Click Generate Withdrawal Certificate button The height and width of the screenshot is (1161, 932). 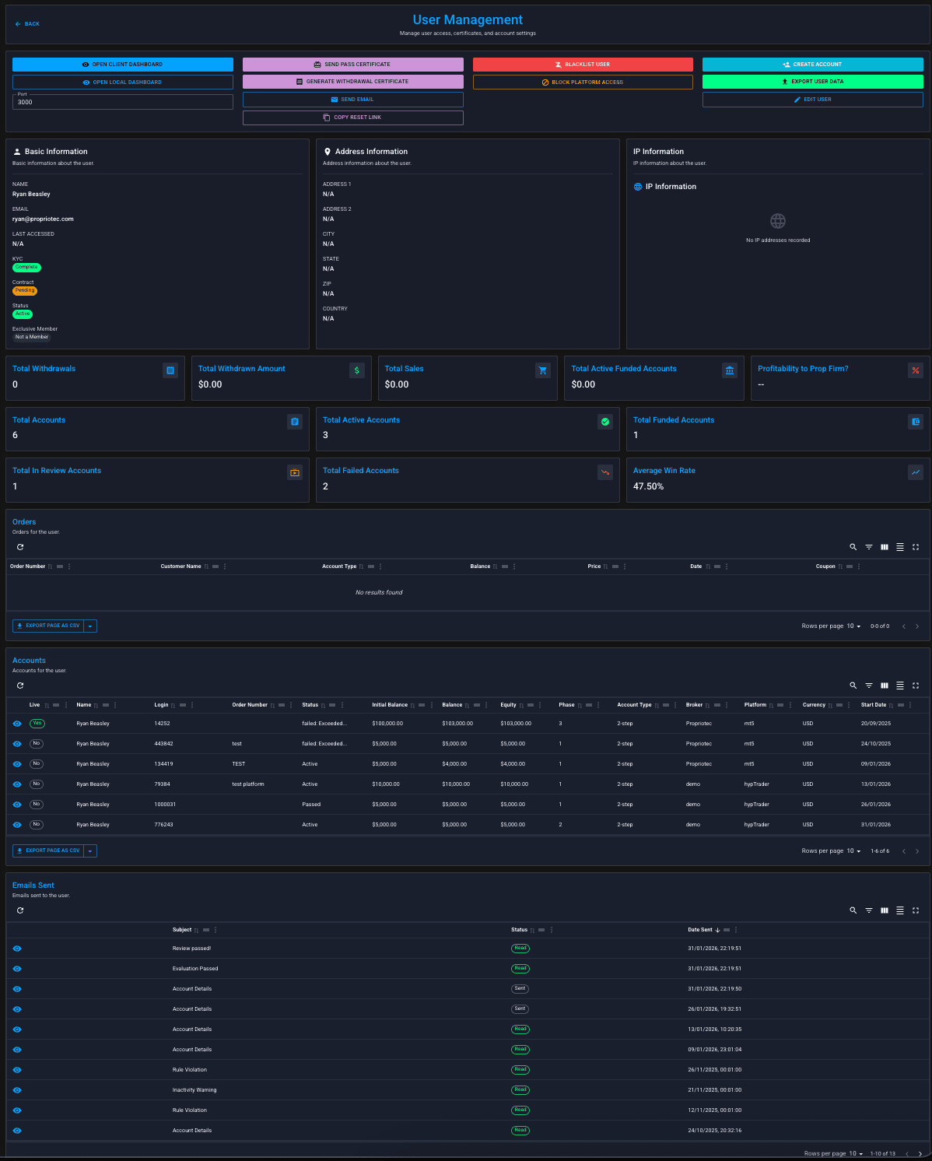click(x=353, y=82)
